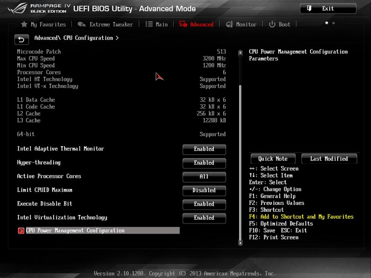This screenshot has width=371, height=278.
Task: Click the Main tab list icon
Action: tap(149, 24)
